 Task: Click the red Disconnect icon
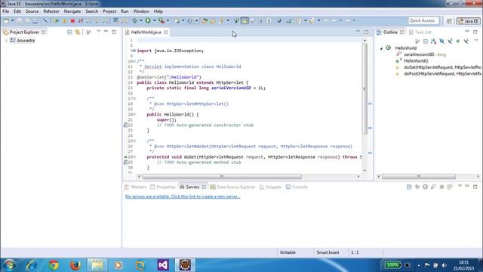81,20
